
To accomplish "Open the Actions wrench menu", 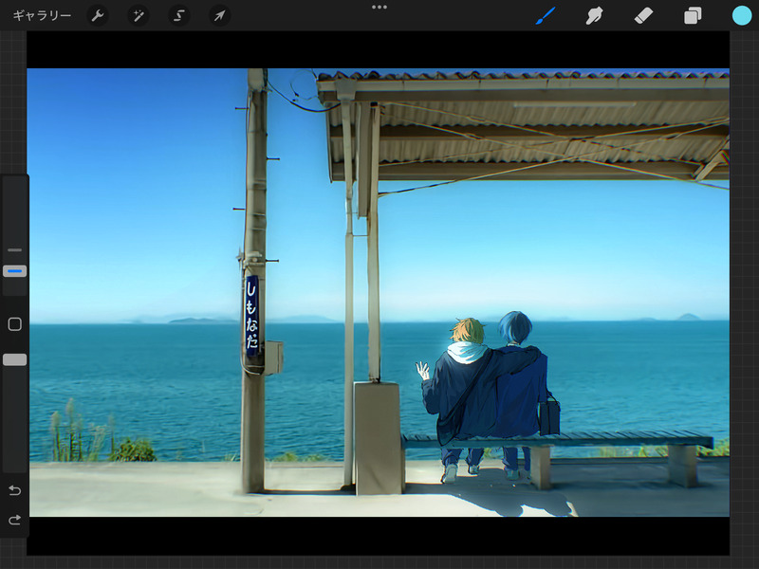I will click(x=98, y=15).
